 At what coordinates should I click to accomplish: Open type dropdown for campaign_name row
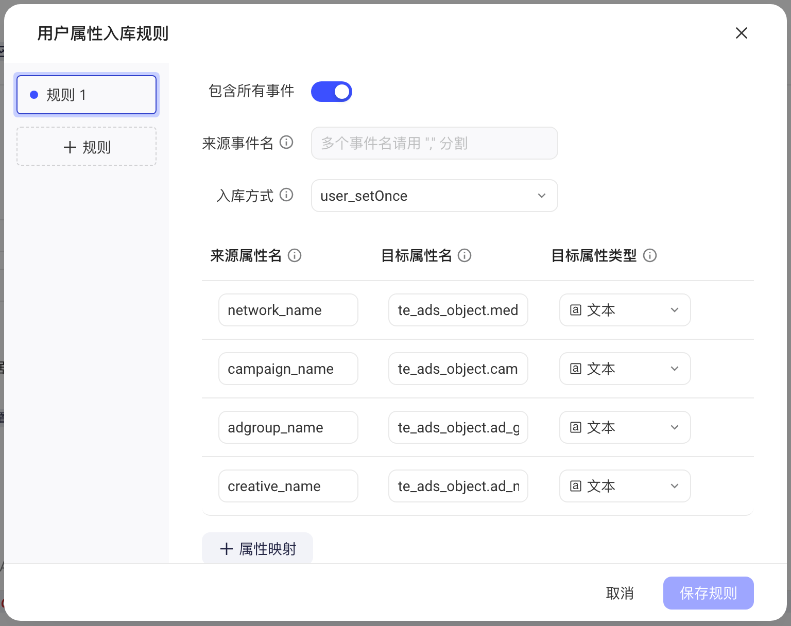625,369
